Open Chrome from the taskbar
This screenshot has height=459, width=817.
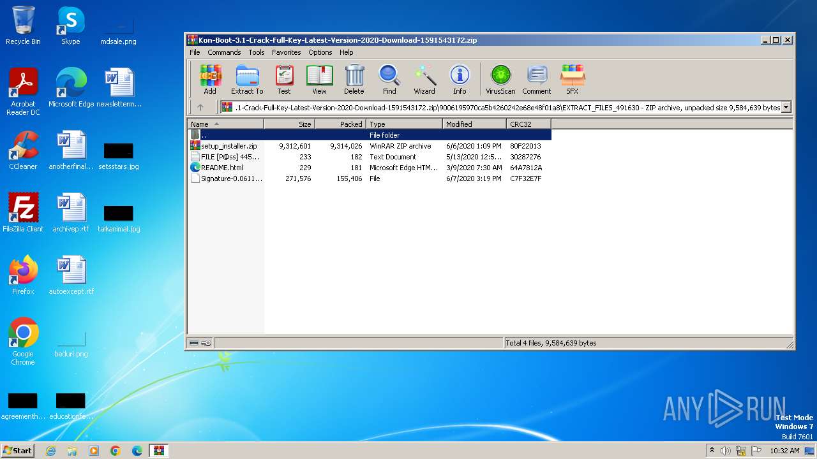tap(116, 451)
